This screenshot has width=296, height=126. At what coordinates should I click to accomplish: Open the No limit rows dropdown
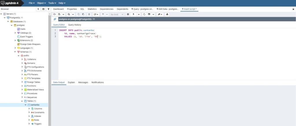point(117,14)
